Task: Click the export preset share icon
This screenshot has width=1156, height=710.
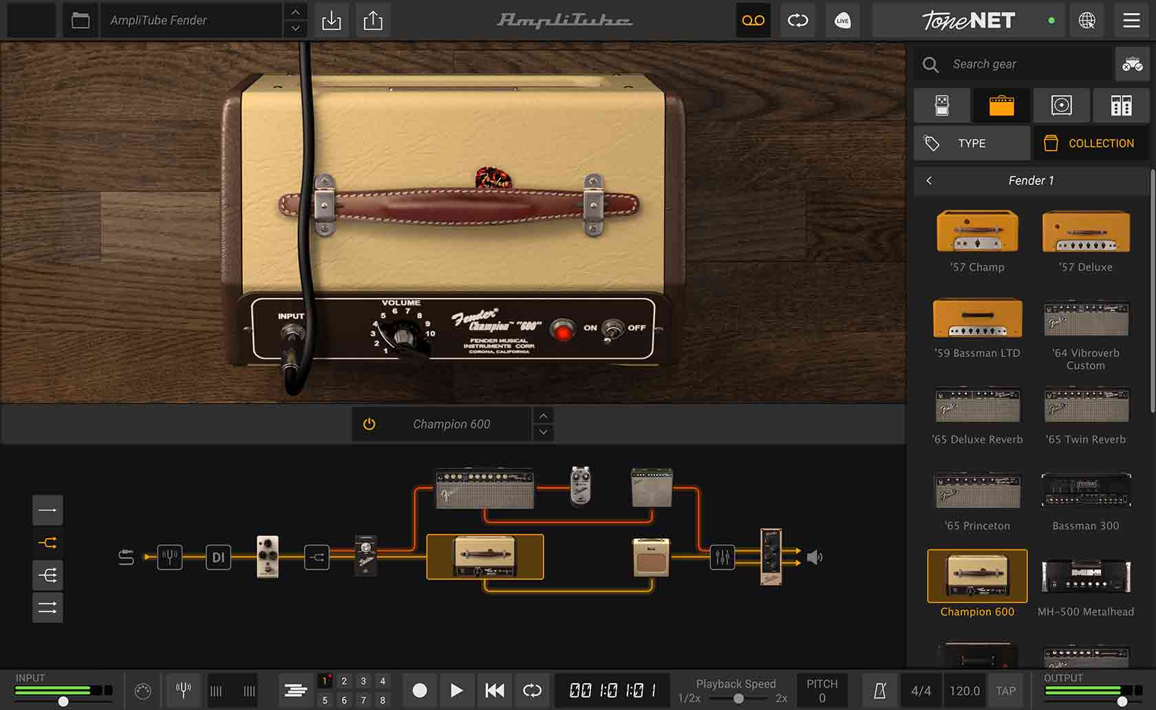Action: click(x=373, y=21)
